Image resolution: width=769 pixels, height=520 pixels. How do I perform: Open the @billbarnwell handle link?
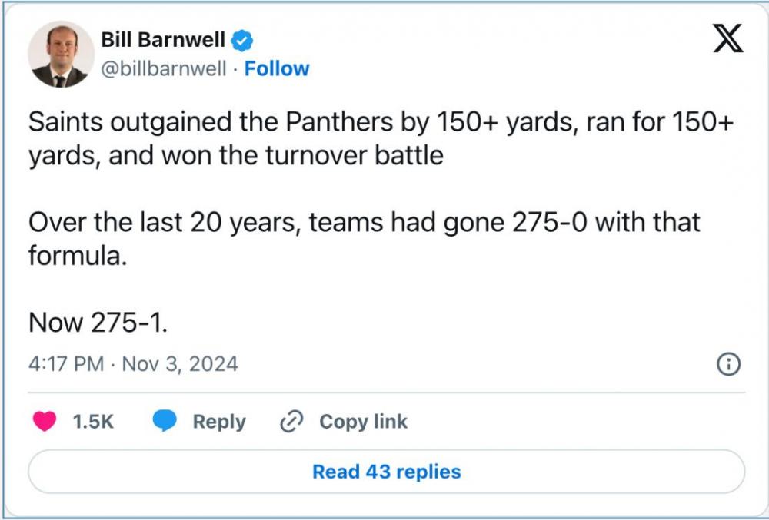tap(164, 69)
